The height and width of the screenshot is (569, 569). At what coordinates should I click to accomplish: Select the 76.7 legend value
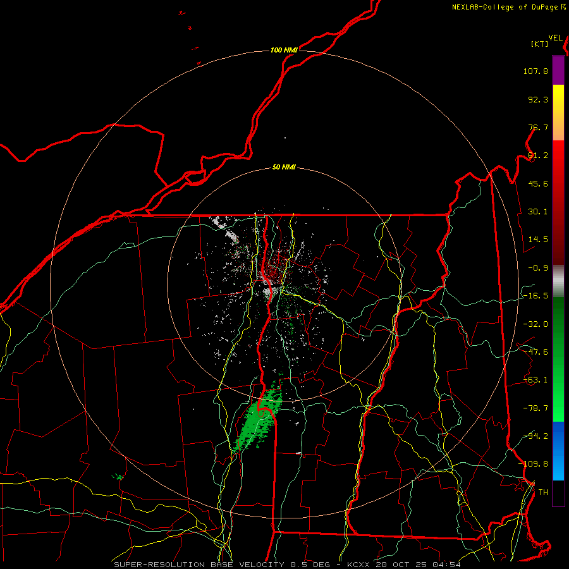[538, 127]
